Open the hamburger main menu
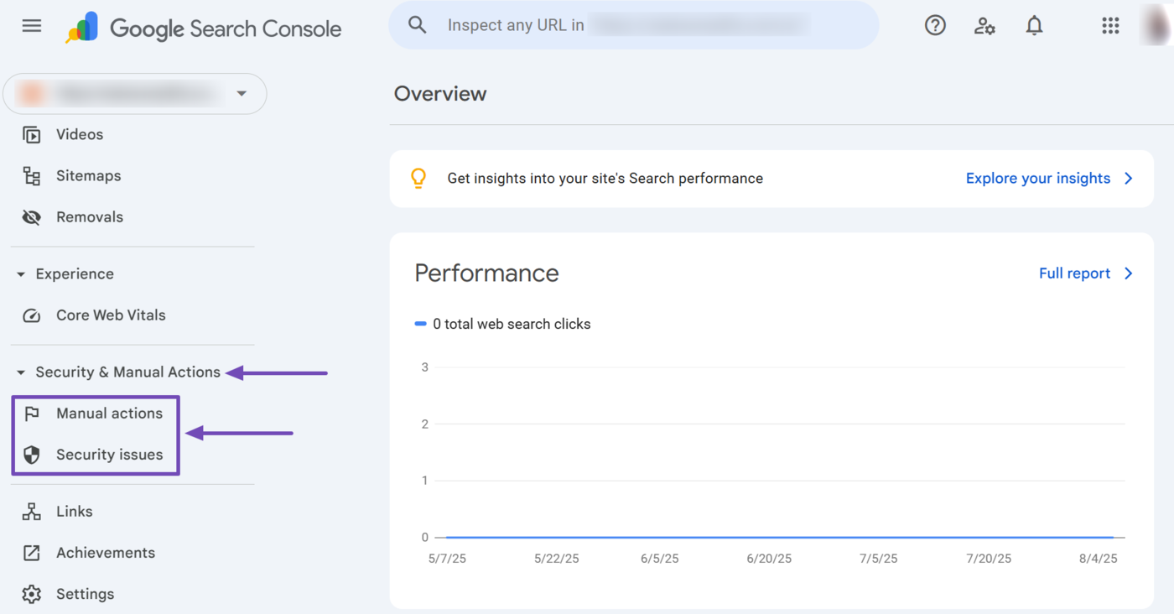The image size is (1174, 614). pyautogui.click(x=32, y=26)
